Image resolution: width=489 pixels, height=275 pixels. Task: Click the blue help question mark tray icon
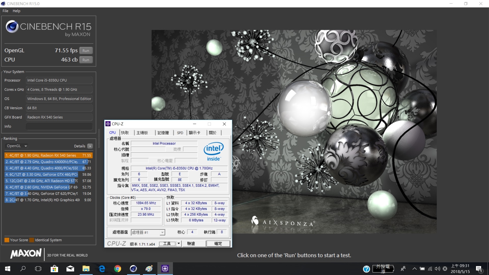point(366,269)
